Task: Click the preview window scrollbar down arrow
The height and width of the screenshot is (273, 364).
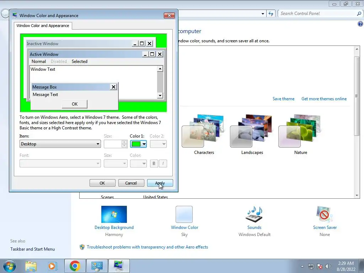Action: 160,95
